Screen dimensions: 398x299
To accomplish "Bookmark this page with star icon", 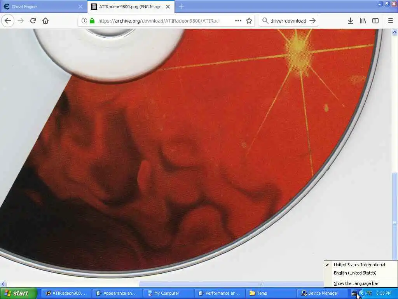I will tap(249, 21).
